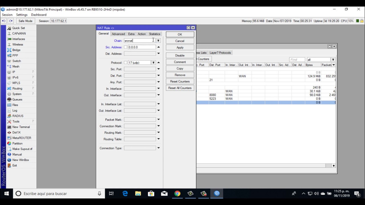Launch New Terminal

click(21, 127)
